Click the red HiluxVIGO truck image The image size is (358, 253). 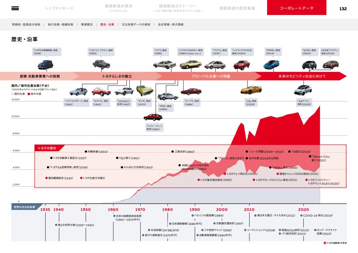tap(241, 65)
